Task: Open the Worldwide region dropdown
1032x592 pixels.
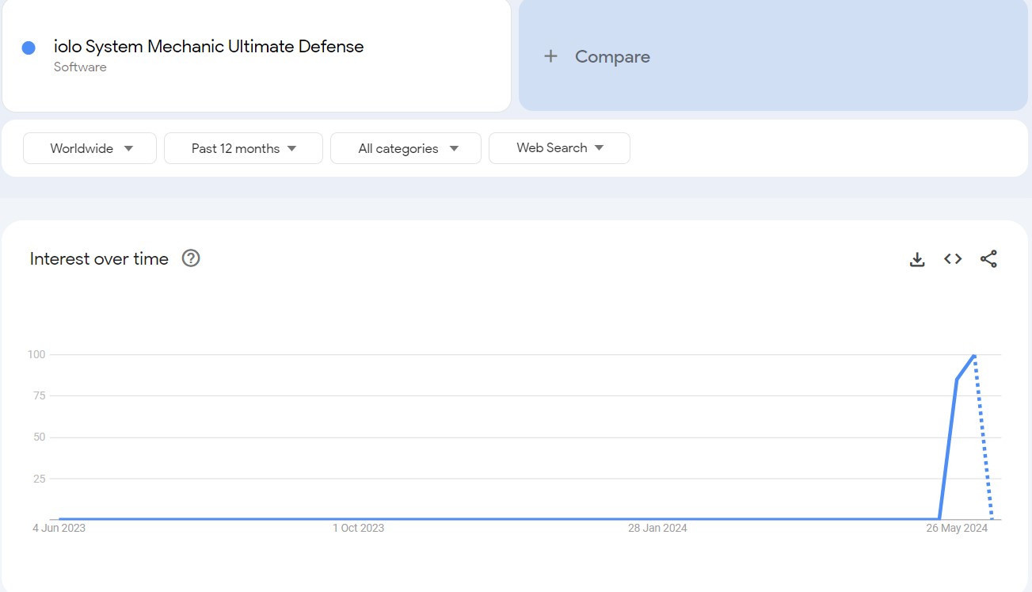Action: (90, 148)
